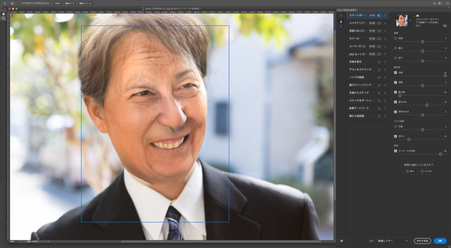Click the キャンセル button

pos(422,241)
